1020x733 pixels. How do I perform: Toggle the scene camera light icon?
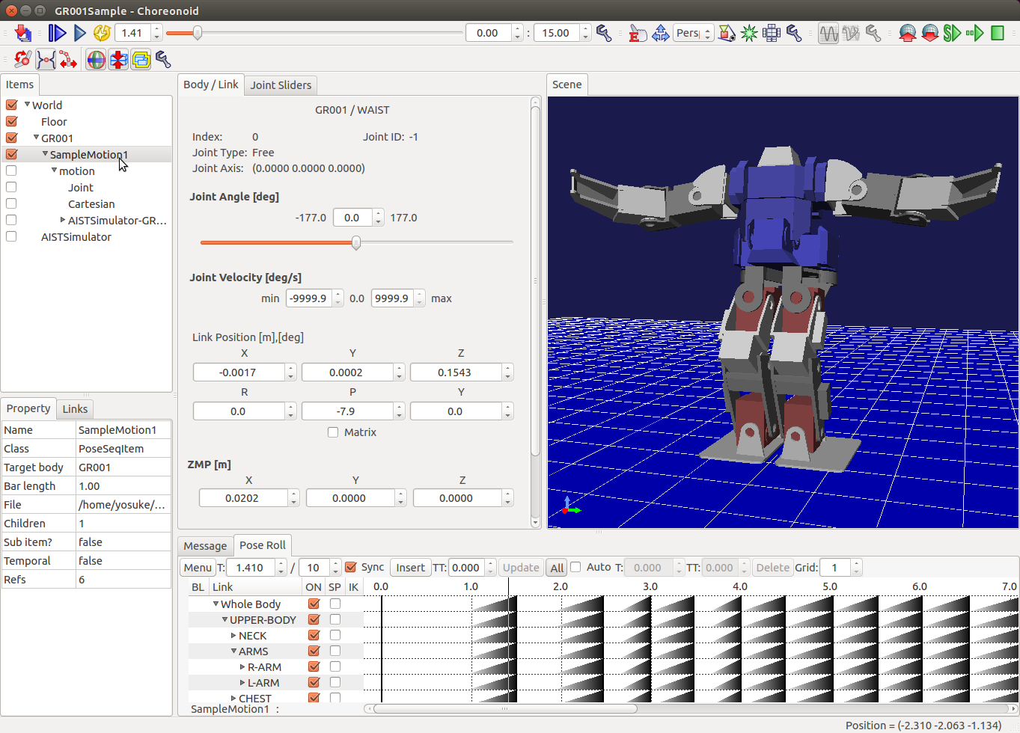pos(727,33)
